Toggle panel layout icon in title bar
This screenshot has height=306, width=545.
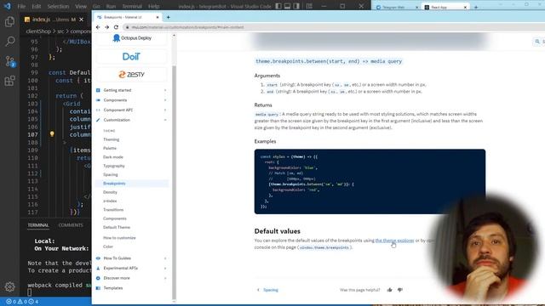[288, 6]
